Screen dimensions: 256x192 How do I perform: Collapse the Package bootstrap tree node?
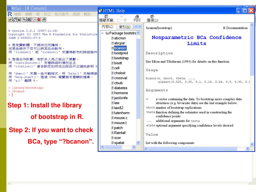click(x=102, y=33)
